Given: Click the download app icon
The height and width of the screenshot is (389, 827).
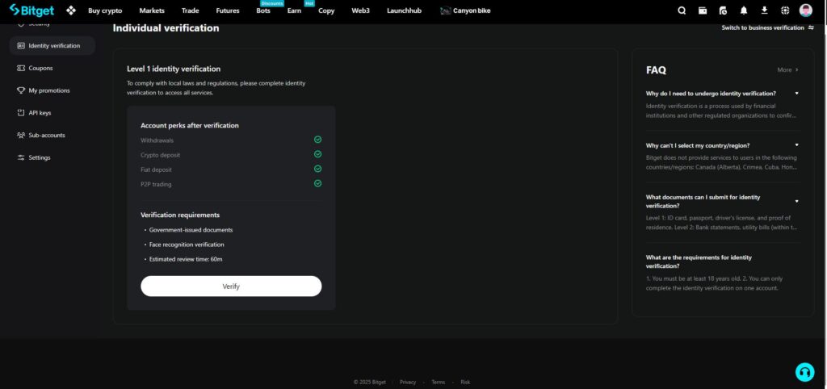Looking at the screenshot, I should (764, 10).
